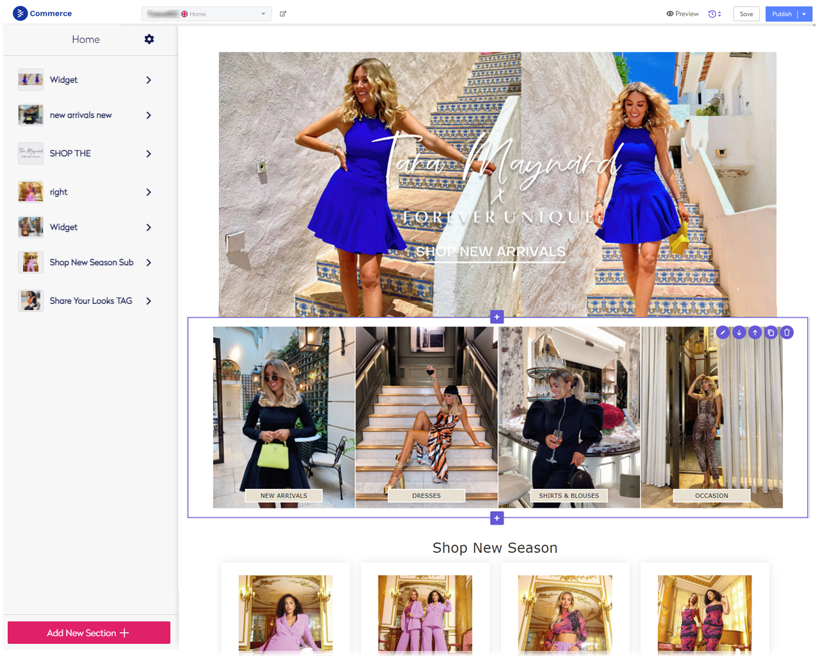Click Shop New Season heading text
This screenshot has height=656, width=820.
495,548
